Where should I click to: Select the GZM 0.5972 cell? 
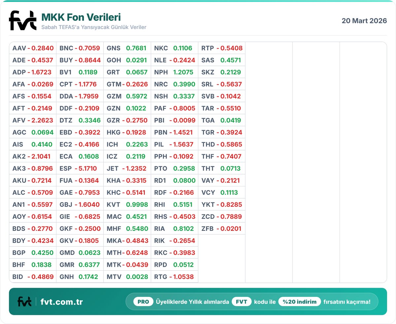coord(127,96)
